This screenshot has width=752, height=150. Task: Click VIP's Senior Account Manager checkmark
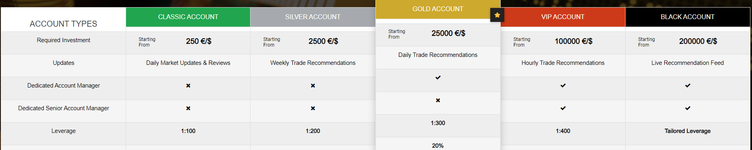click(x=563, y=108)
